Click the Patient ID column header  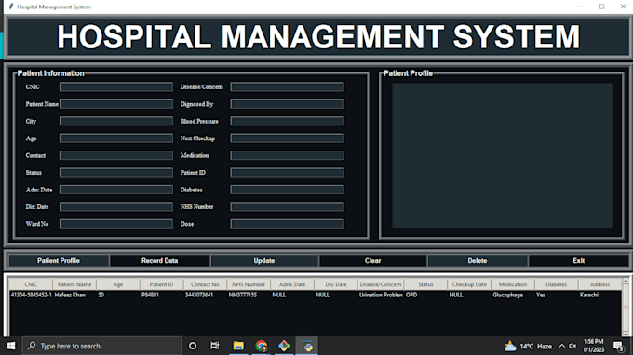(x=161, y=284)
